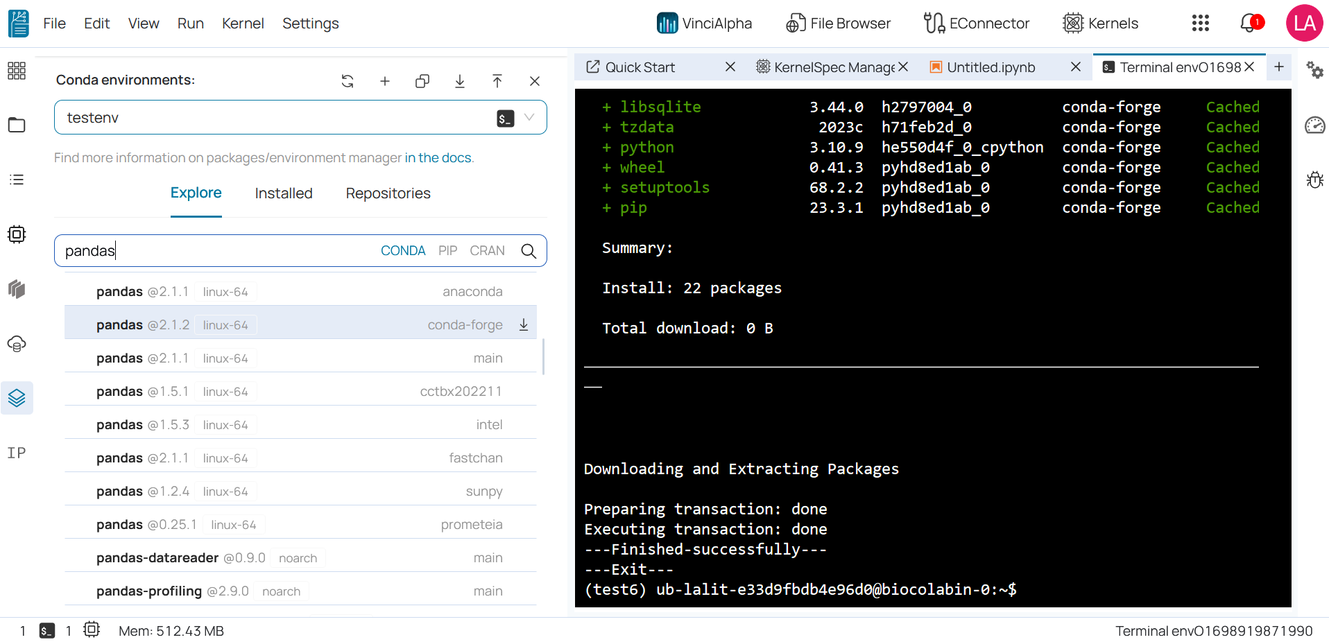
Task: Open the Settings menu
Action: coord(310,24)
